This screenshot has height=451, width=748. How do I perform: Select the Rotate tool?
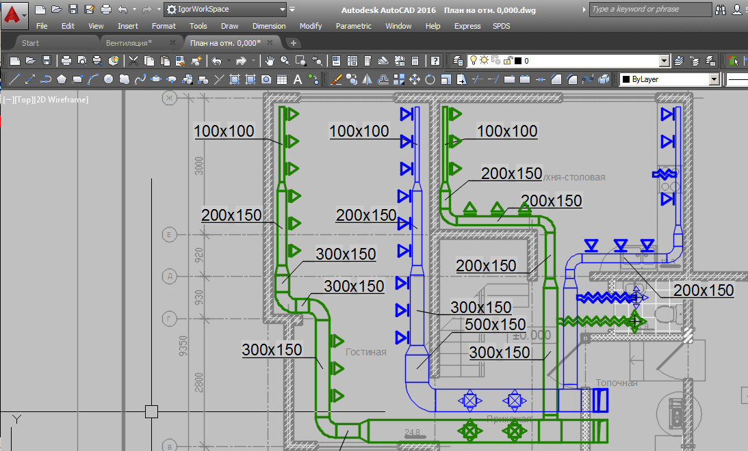pyautogui.click(x=430, y=79)
